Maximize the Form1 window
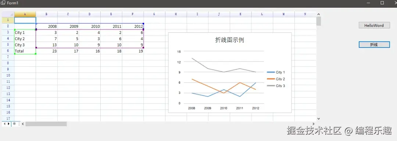397x141 pixels. 382,3
